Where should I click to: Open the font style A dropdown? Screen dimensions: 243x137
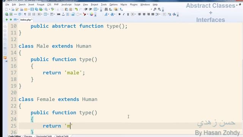(109, 14)
